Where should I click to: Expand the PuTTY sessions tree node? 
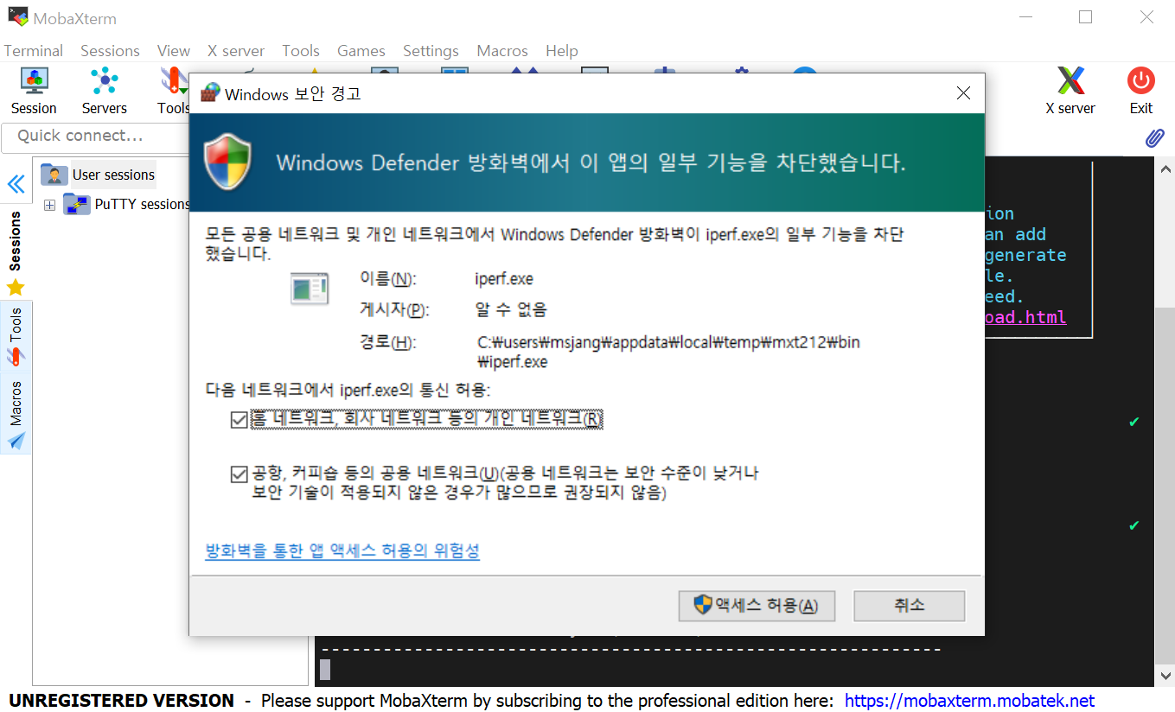point(49,205)
